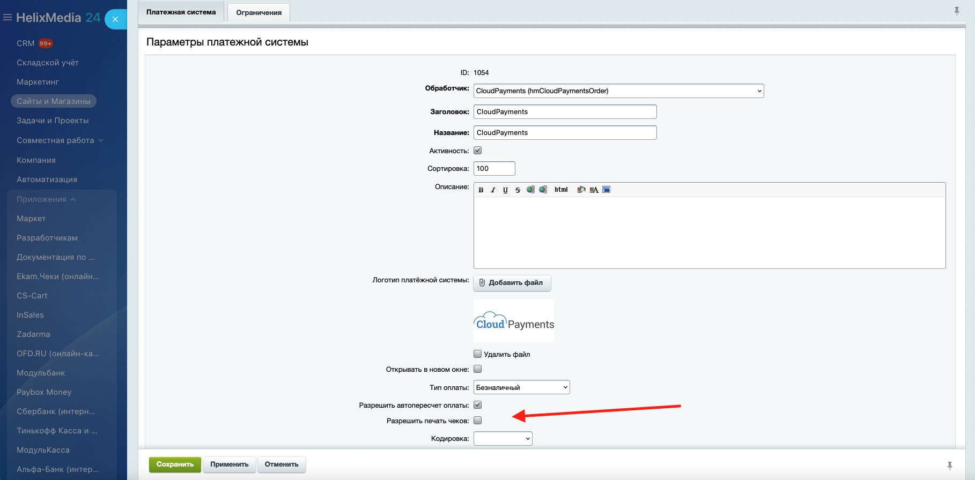Open Задачи и Проекты in sidebar
Viewport: 975px width, 480px height.
click(53, 121)
